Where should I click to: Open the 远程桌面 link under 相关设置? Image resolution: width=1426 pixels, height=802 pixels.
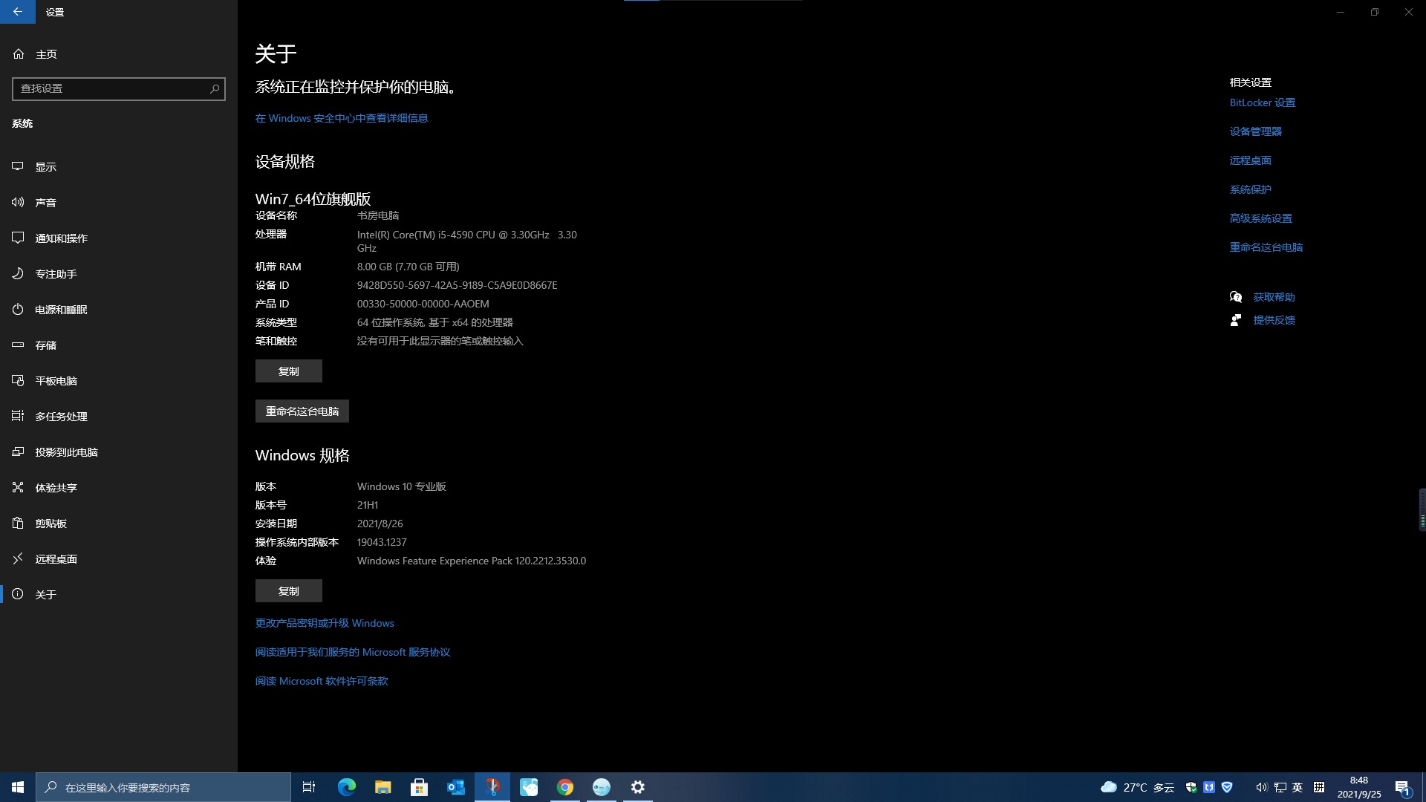tap(1251, 160)
